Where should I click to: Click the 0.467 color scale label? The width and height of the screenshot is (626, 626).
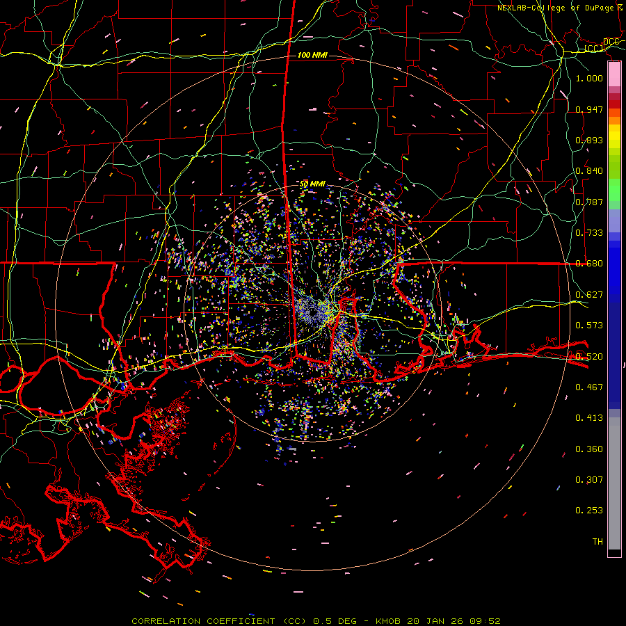589,387
